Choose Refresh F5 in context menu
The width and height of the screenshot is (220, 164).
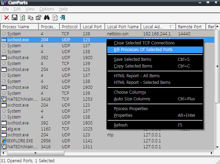click(155, 125)
